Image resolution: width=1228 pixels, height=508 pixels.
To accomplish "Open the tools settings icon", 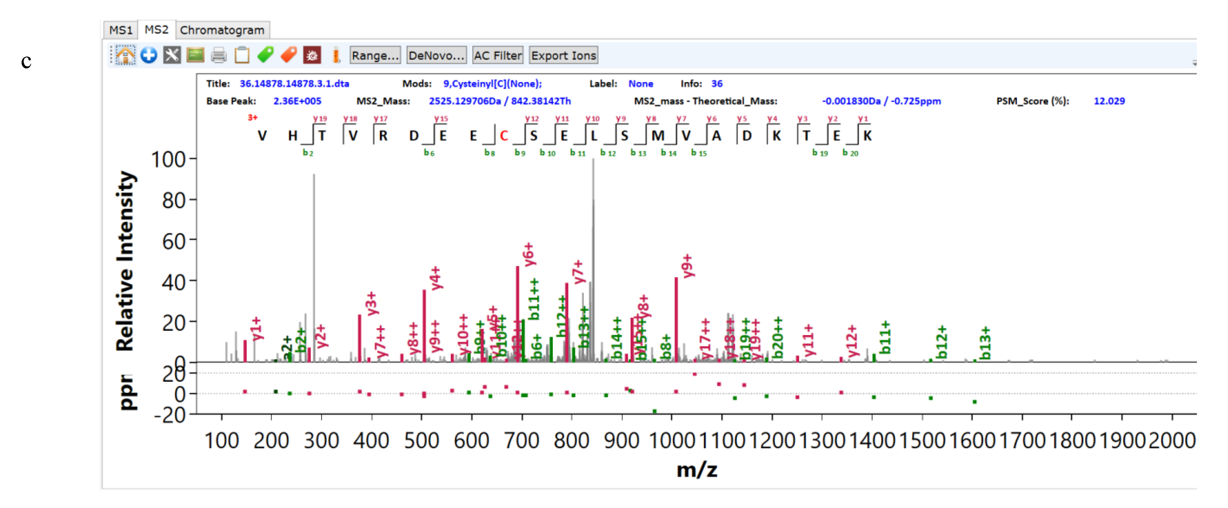I will 171,55.
